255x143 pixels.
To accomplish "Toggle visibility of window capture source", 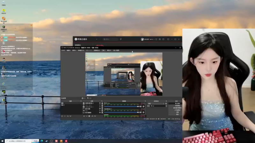I will [x=100, y=109].
